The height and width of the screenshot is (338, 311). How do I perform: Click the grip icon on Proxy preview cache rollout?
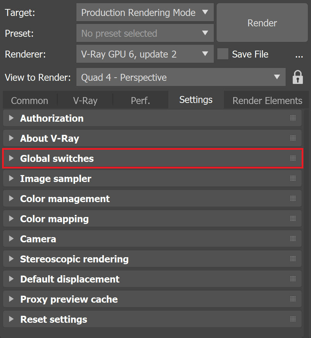click(292, 299)
